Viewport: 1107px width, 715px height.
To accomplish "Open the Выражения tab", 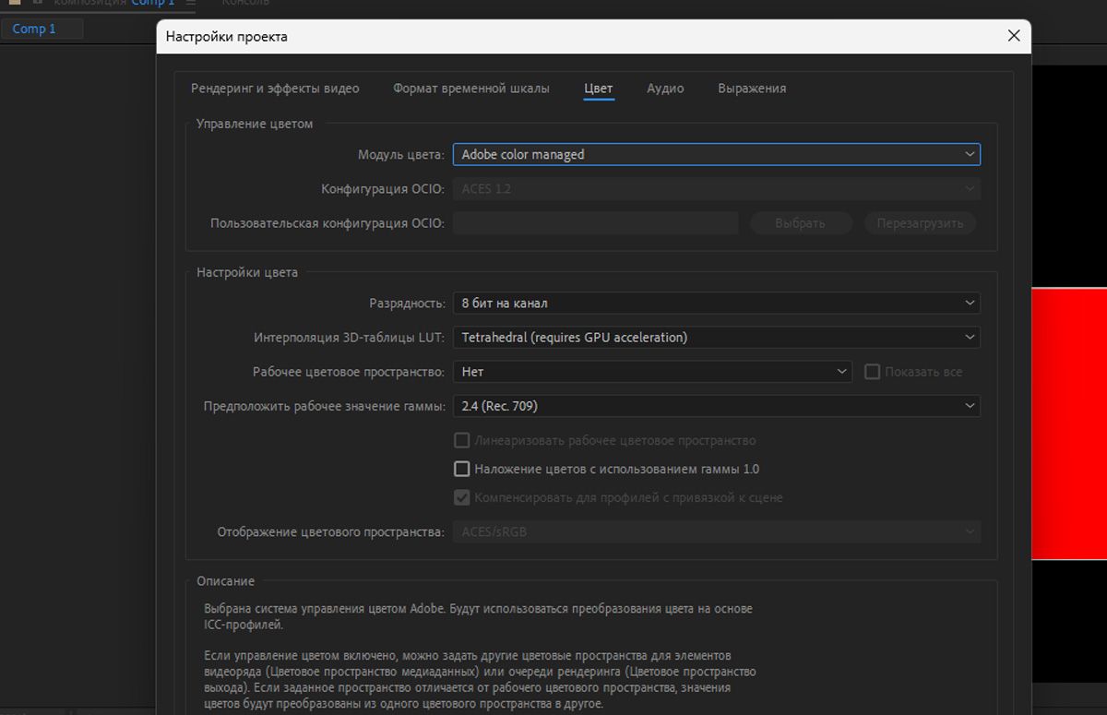I will pos(752,89).
